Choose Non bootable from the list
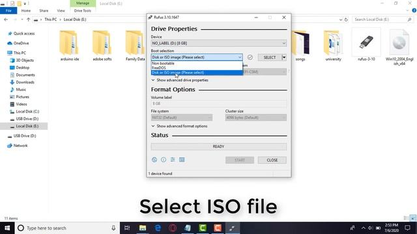The height and width of the screenshot is (234, 417). click(x=197, y=64)
